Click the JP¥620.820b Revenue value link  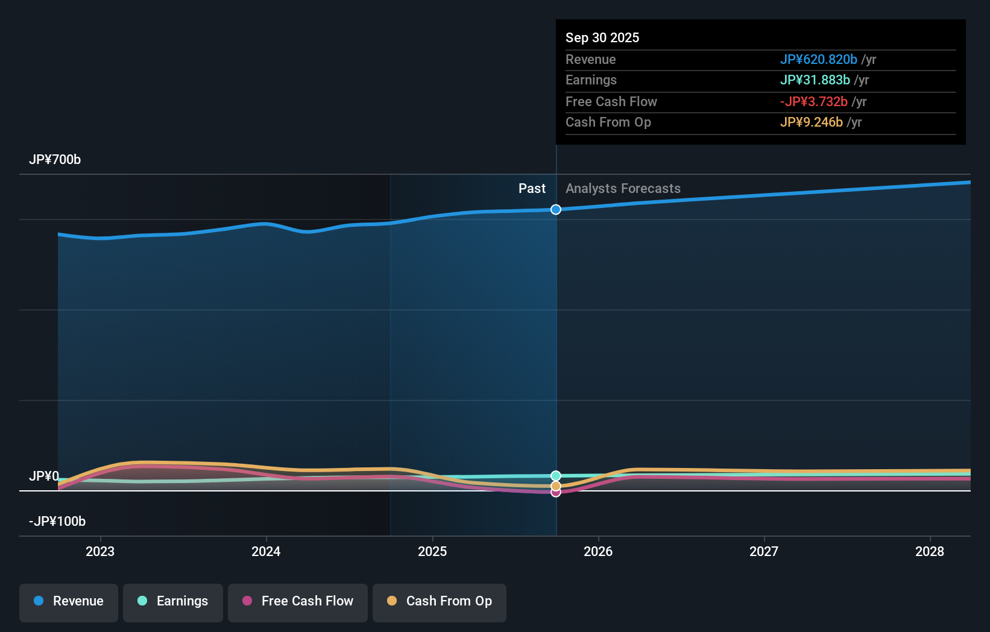pos(819,59)
